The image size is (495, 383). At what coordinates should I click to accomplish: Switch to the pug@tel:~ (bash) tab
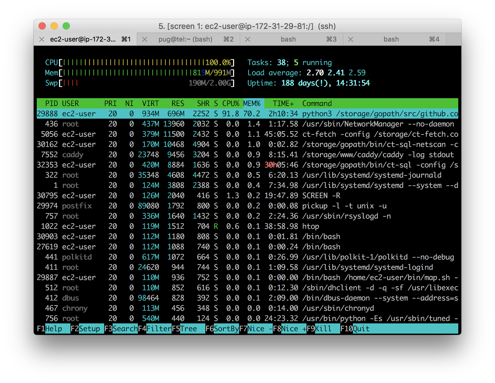point(185,39)
